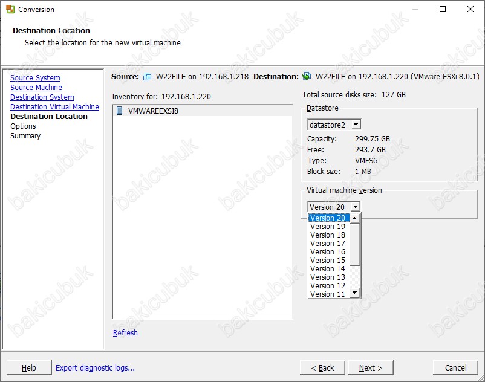Open the Destination System step
485x382 pixels.
[x=42, y=97]
